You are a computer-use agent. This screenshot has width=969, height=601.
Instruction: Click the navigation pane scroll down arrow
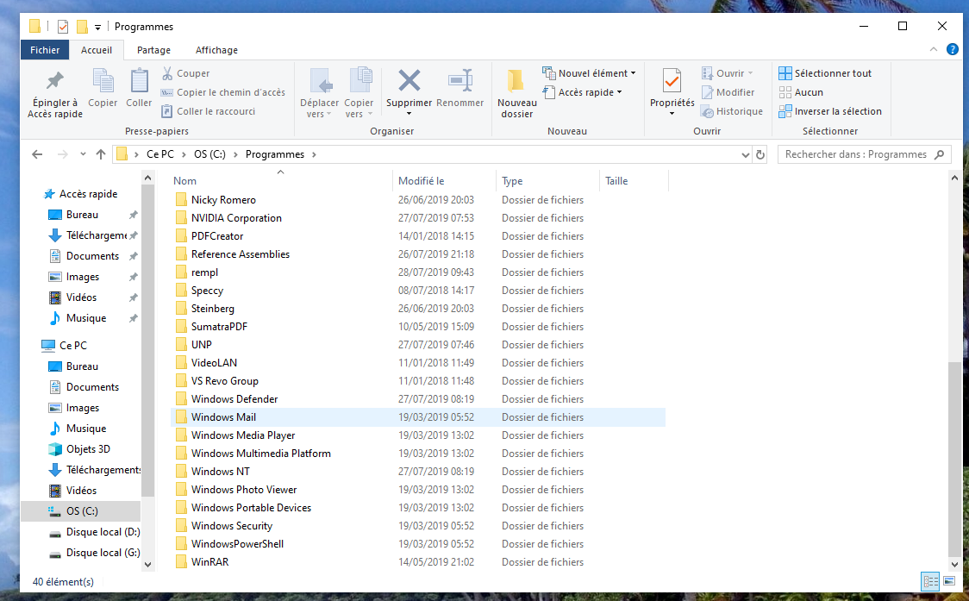click(x=147, y=564)
